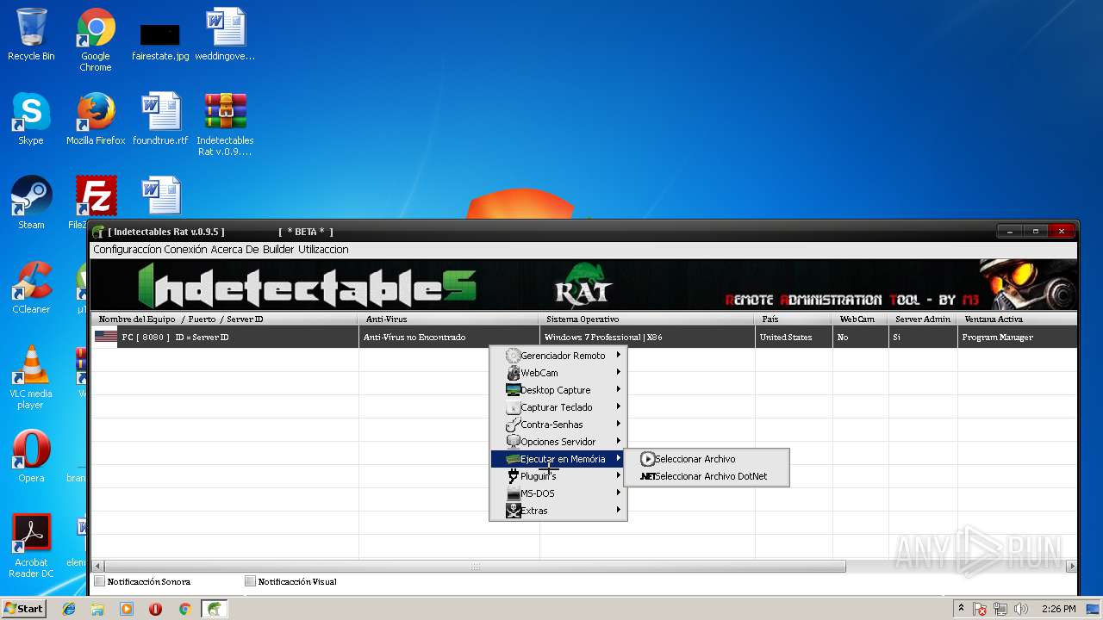Select the Recycle Bin desktop icon

click(31, 35)
